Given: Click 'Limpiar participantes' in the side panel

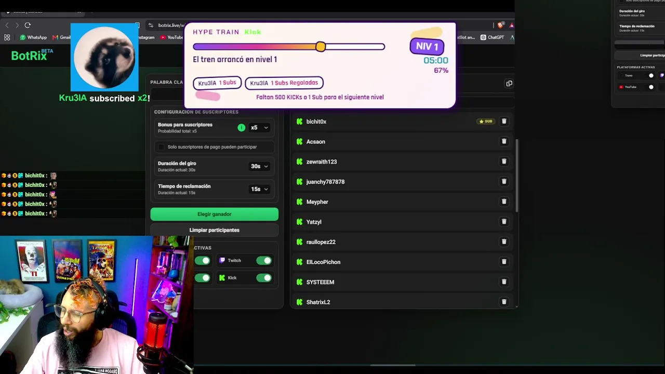Looking at the screenshot, I should click(640, 55).
